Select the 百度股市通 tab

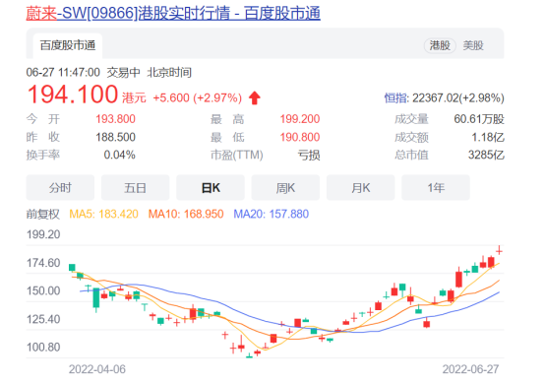[68, 45]
